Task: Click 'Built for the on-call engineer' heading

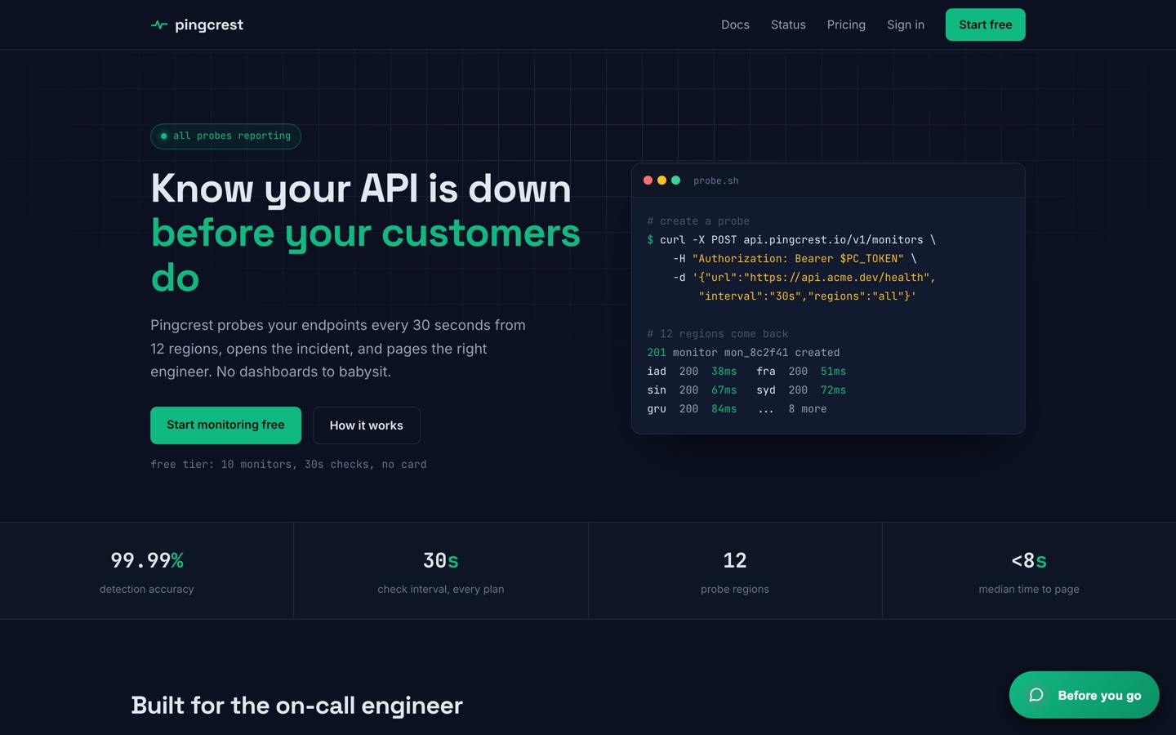Action: pyautogui.click(x=296, y=706)
